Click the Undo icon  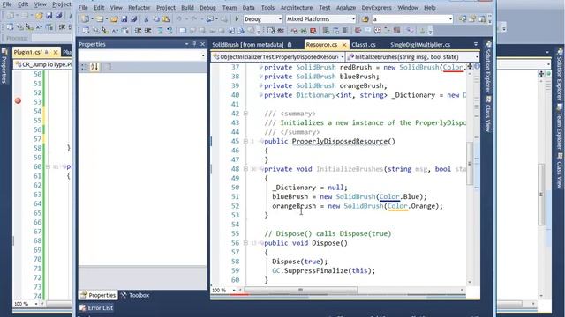(179, 19)
